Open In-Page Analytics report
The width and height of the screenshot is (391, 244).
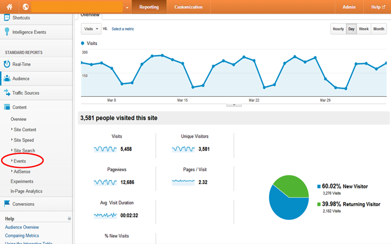coord(26,191)
